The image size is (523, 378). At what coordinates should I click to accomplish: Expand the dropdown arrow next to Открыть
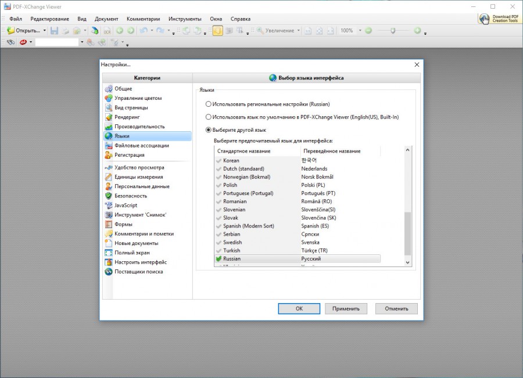[45, 30]
